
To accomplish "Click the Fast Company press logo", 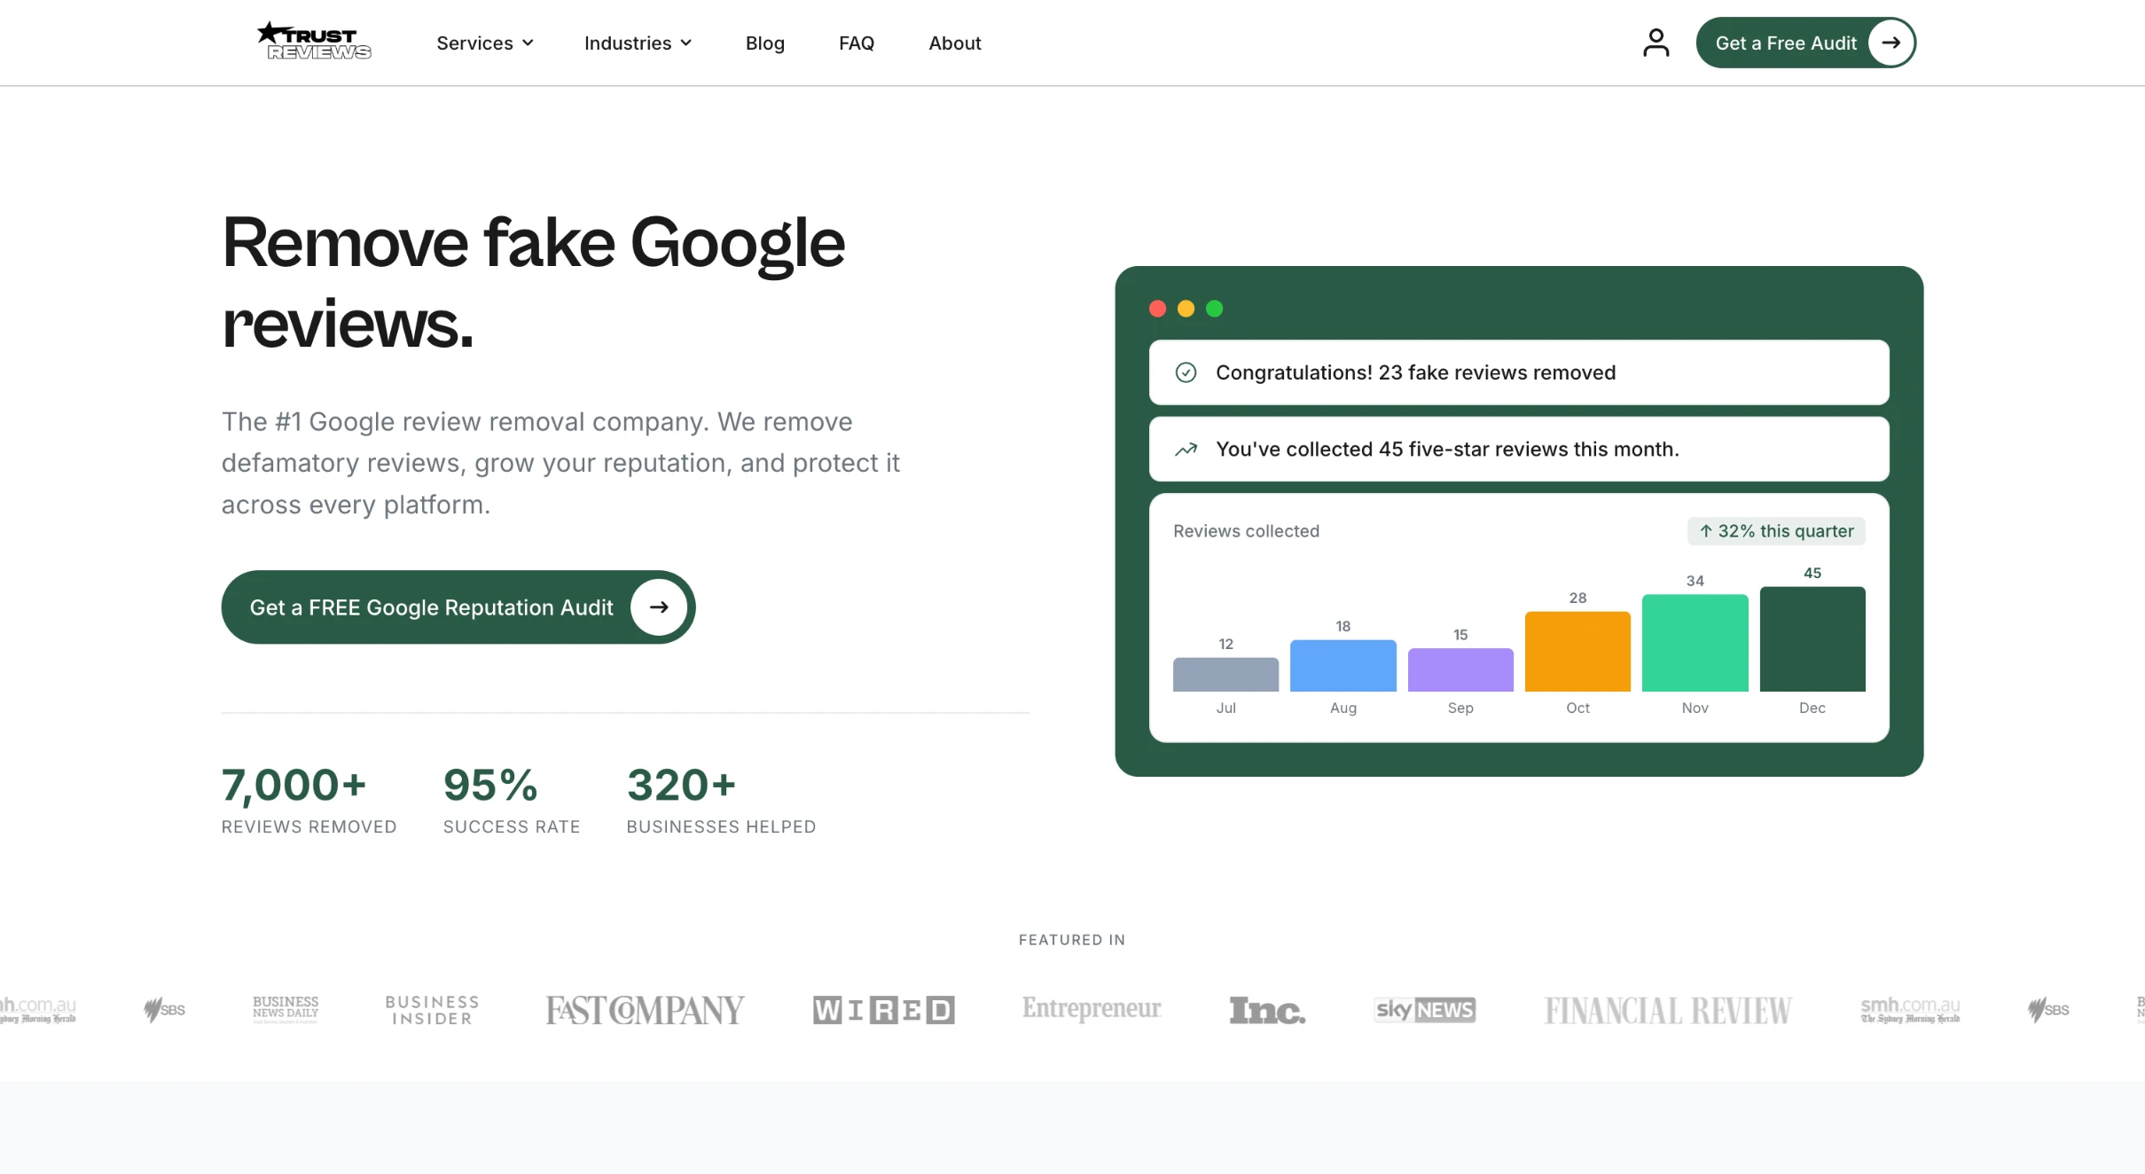I will click(644, 1010).
